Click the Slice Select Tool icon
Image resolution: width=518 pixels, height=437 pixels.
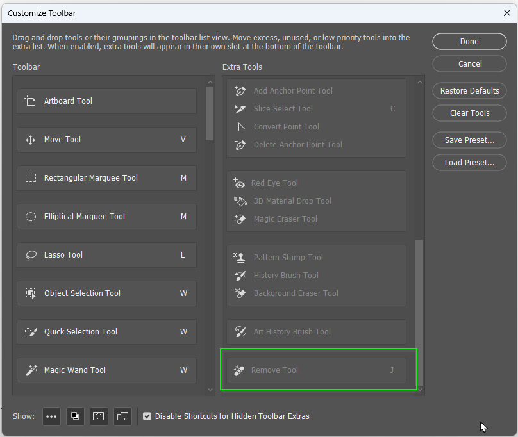tap(240, 108)
